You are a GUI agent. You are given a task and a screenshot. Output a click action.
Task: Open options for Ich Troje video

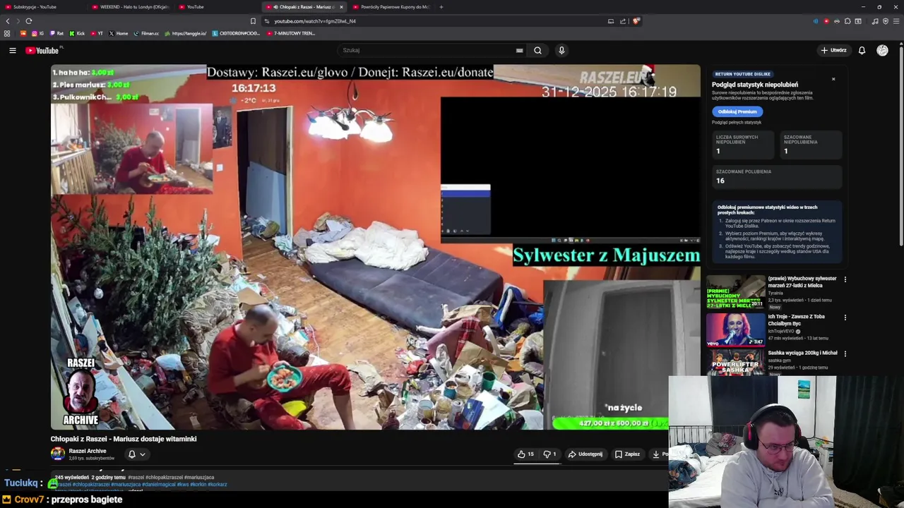click(845, 317)
